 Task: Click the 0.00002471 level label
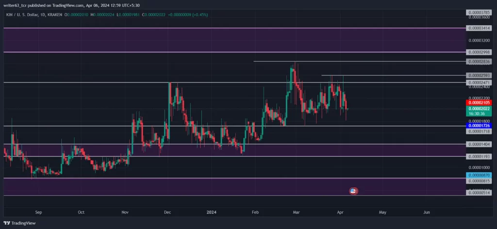[479, 82]
